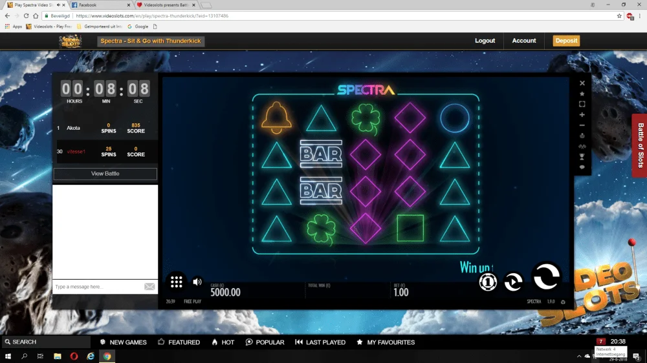This screenshot has height=363, width=647.
Task: Mute the game sound speaker icon
Action: click(197, 282)
